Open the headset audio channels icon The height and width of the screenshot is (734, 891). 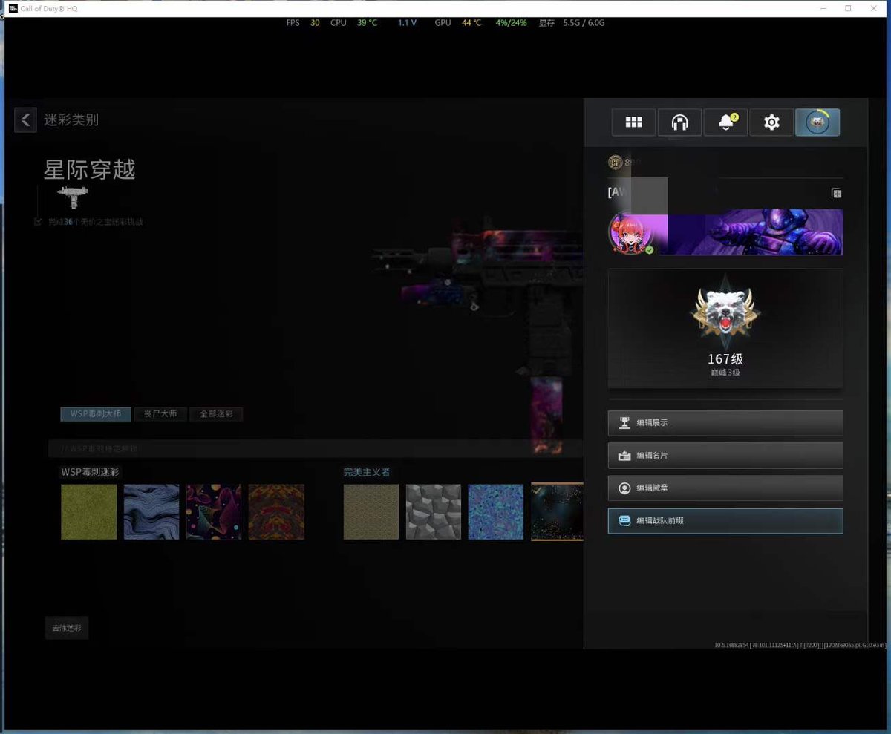coord(679,122)
